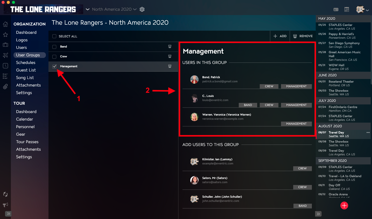Open 05/25 STAPLES Center event
The width and height of the screenshot is (372, 219).
(343, 27)
